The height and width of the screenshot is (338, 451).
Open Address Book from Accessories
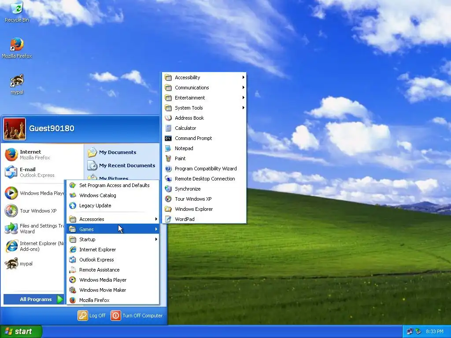204,118
